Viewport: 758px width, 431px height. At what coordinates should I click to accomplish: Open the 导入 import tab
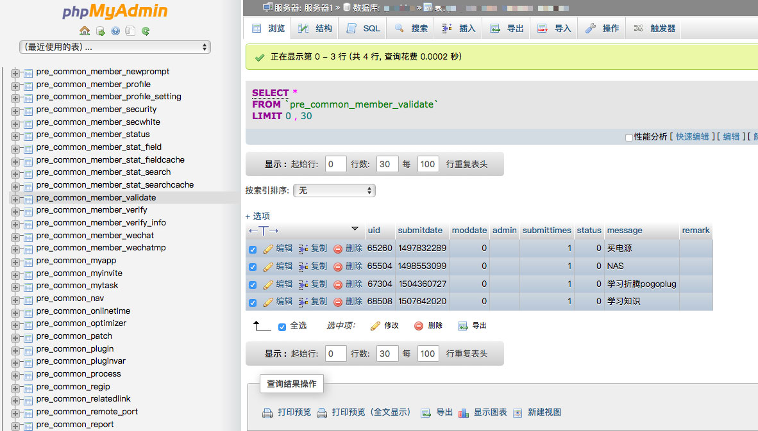(554, 28)
